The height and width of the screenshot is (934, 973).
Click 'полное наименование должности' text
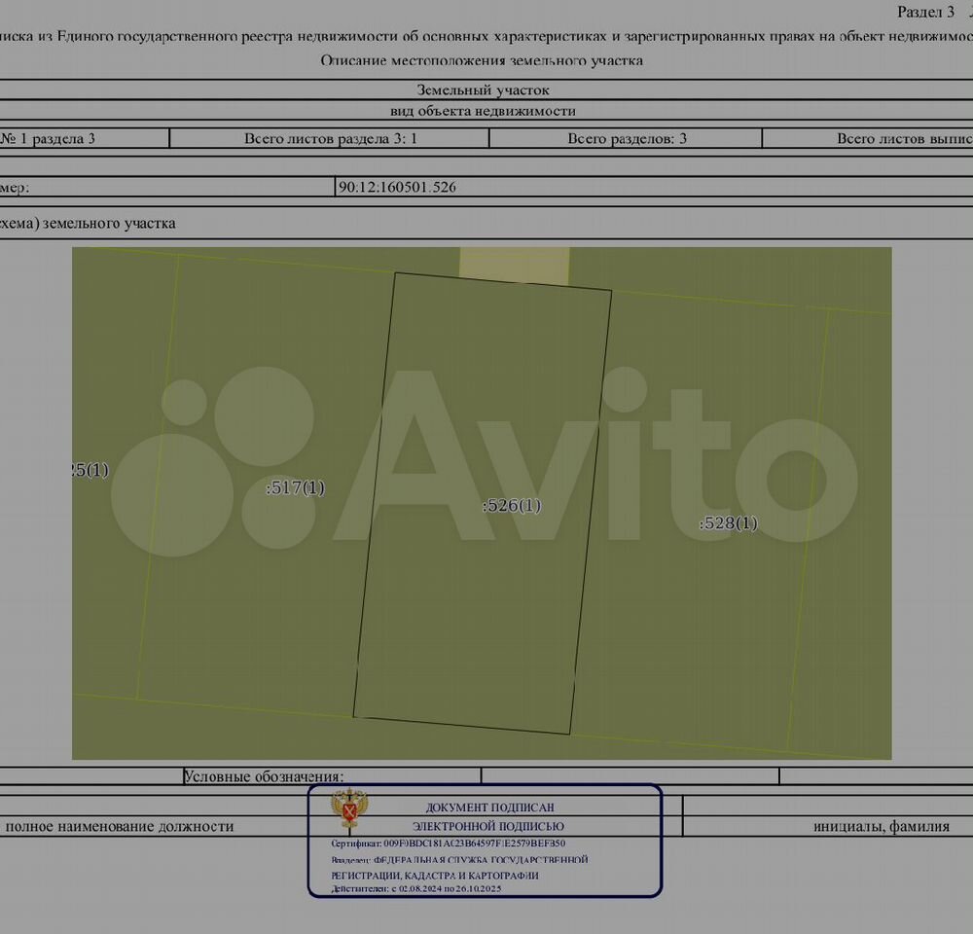pyautogui.click(x=119, y=826)
